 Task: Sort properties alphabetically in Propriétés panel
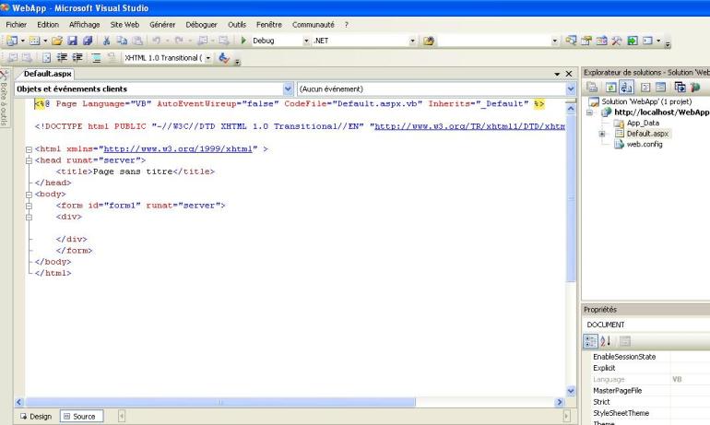[x=605, y=340]
